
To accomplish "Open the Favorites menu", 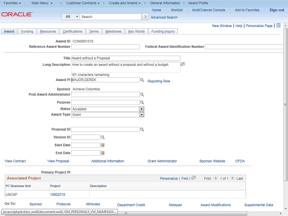I will [13, 3].
